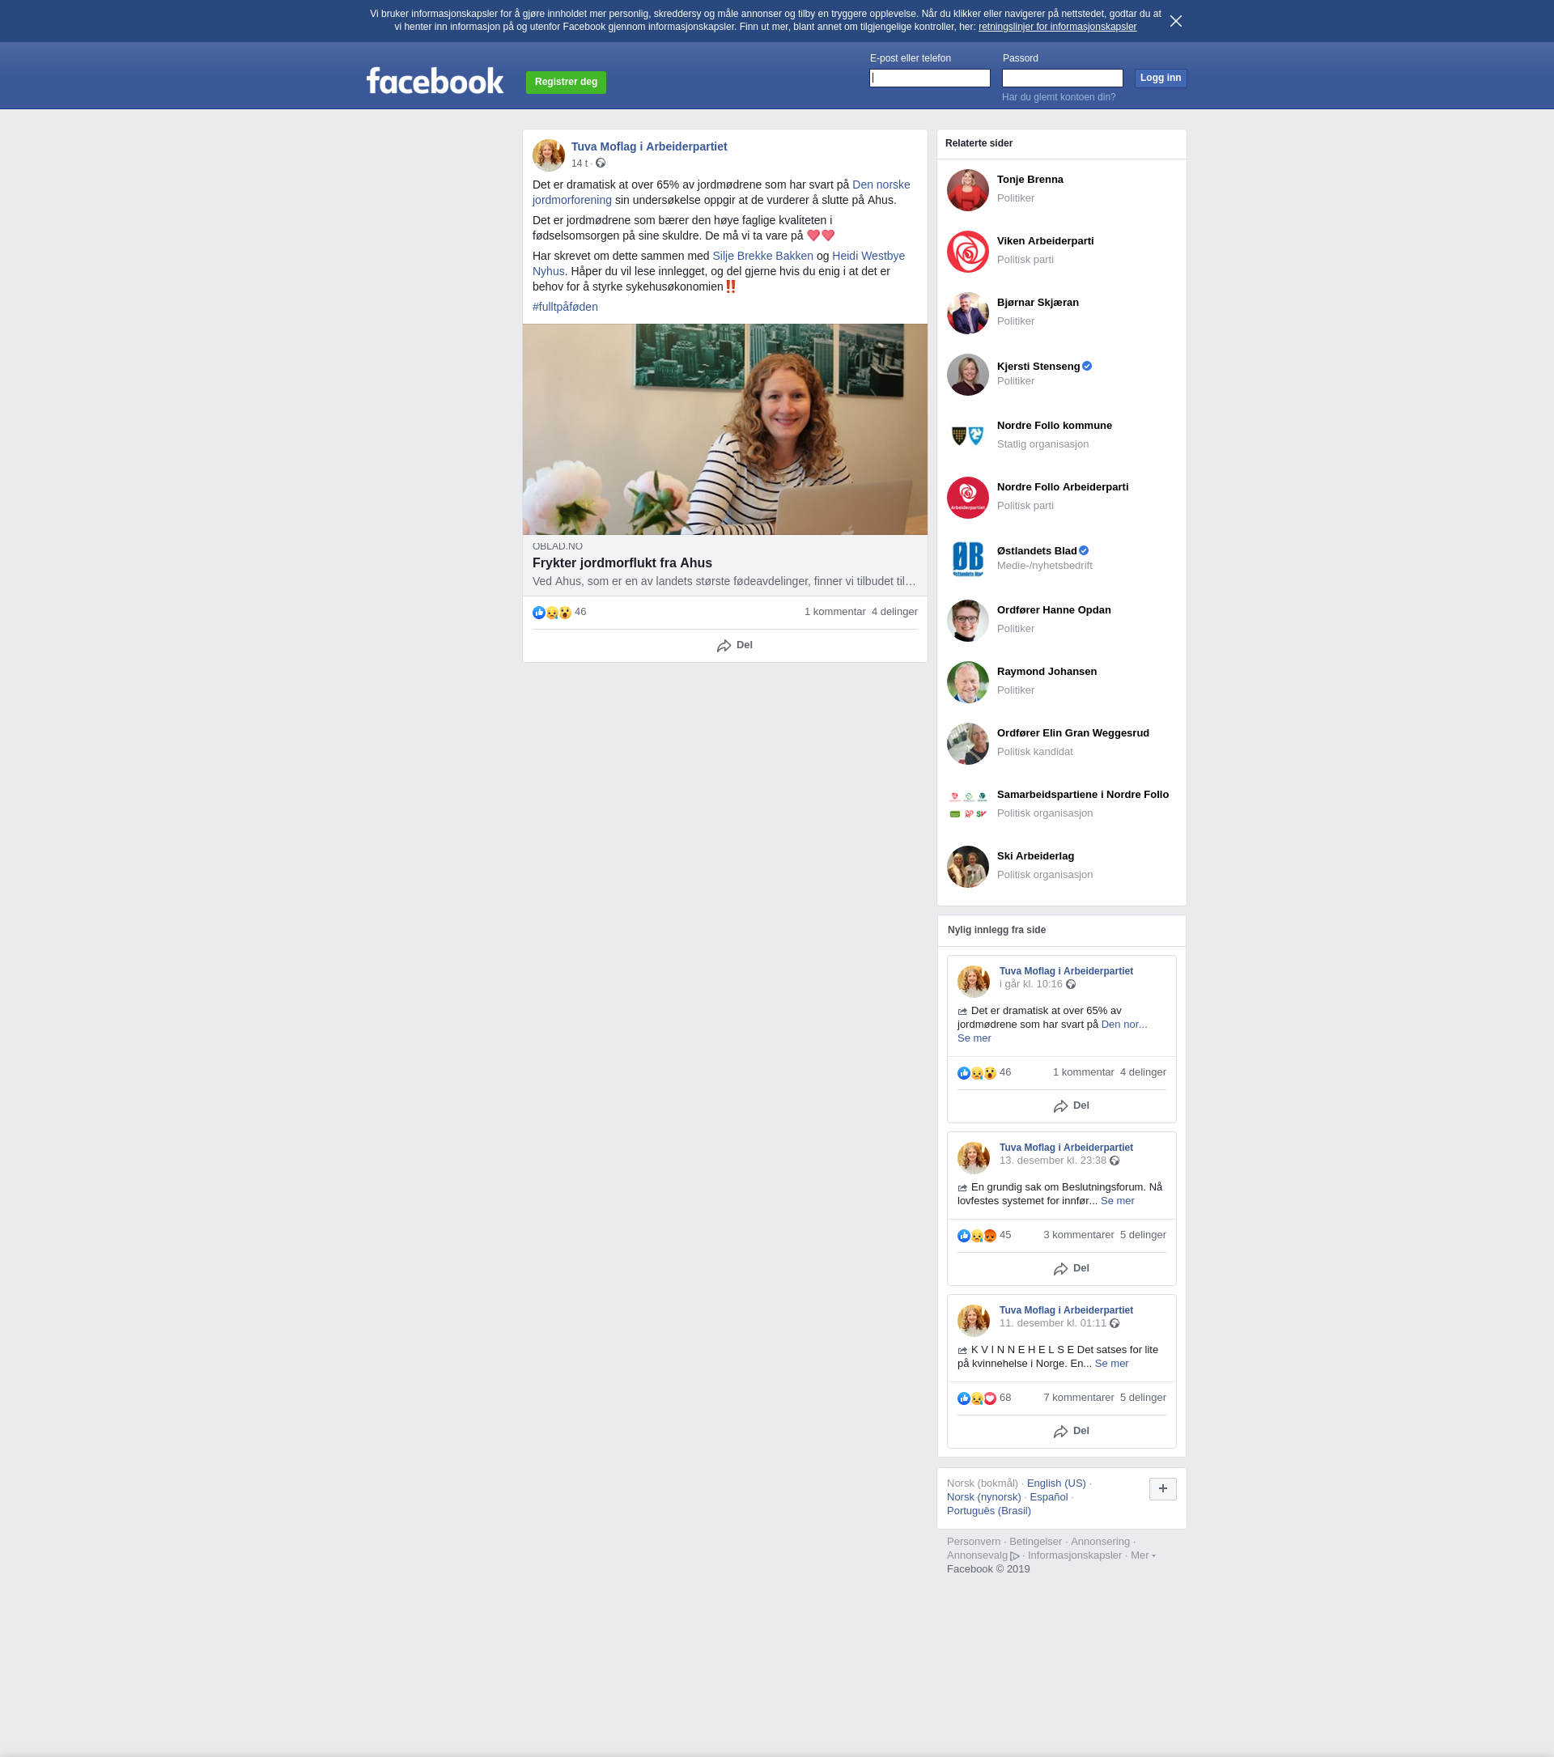1554x1757 pixels.
Task: Switch language to English (US)
Action: [x=1055, y=1483]
